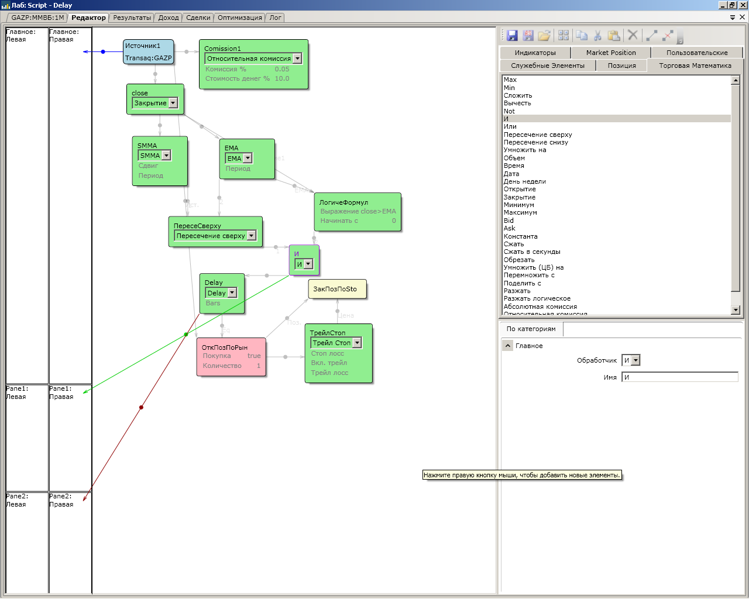Collapse the Главное properties section

[508, 346]
